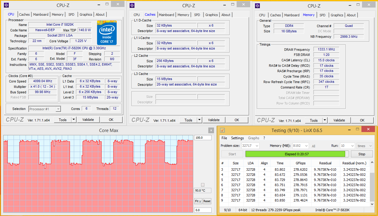Open the File menu in LinX
This screenshot has height=216, width=378.
coord(224,138)
